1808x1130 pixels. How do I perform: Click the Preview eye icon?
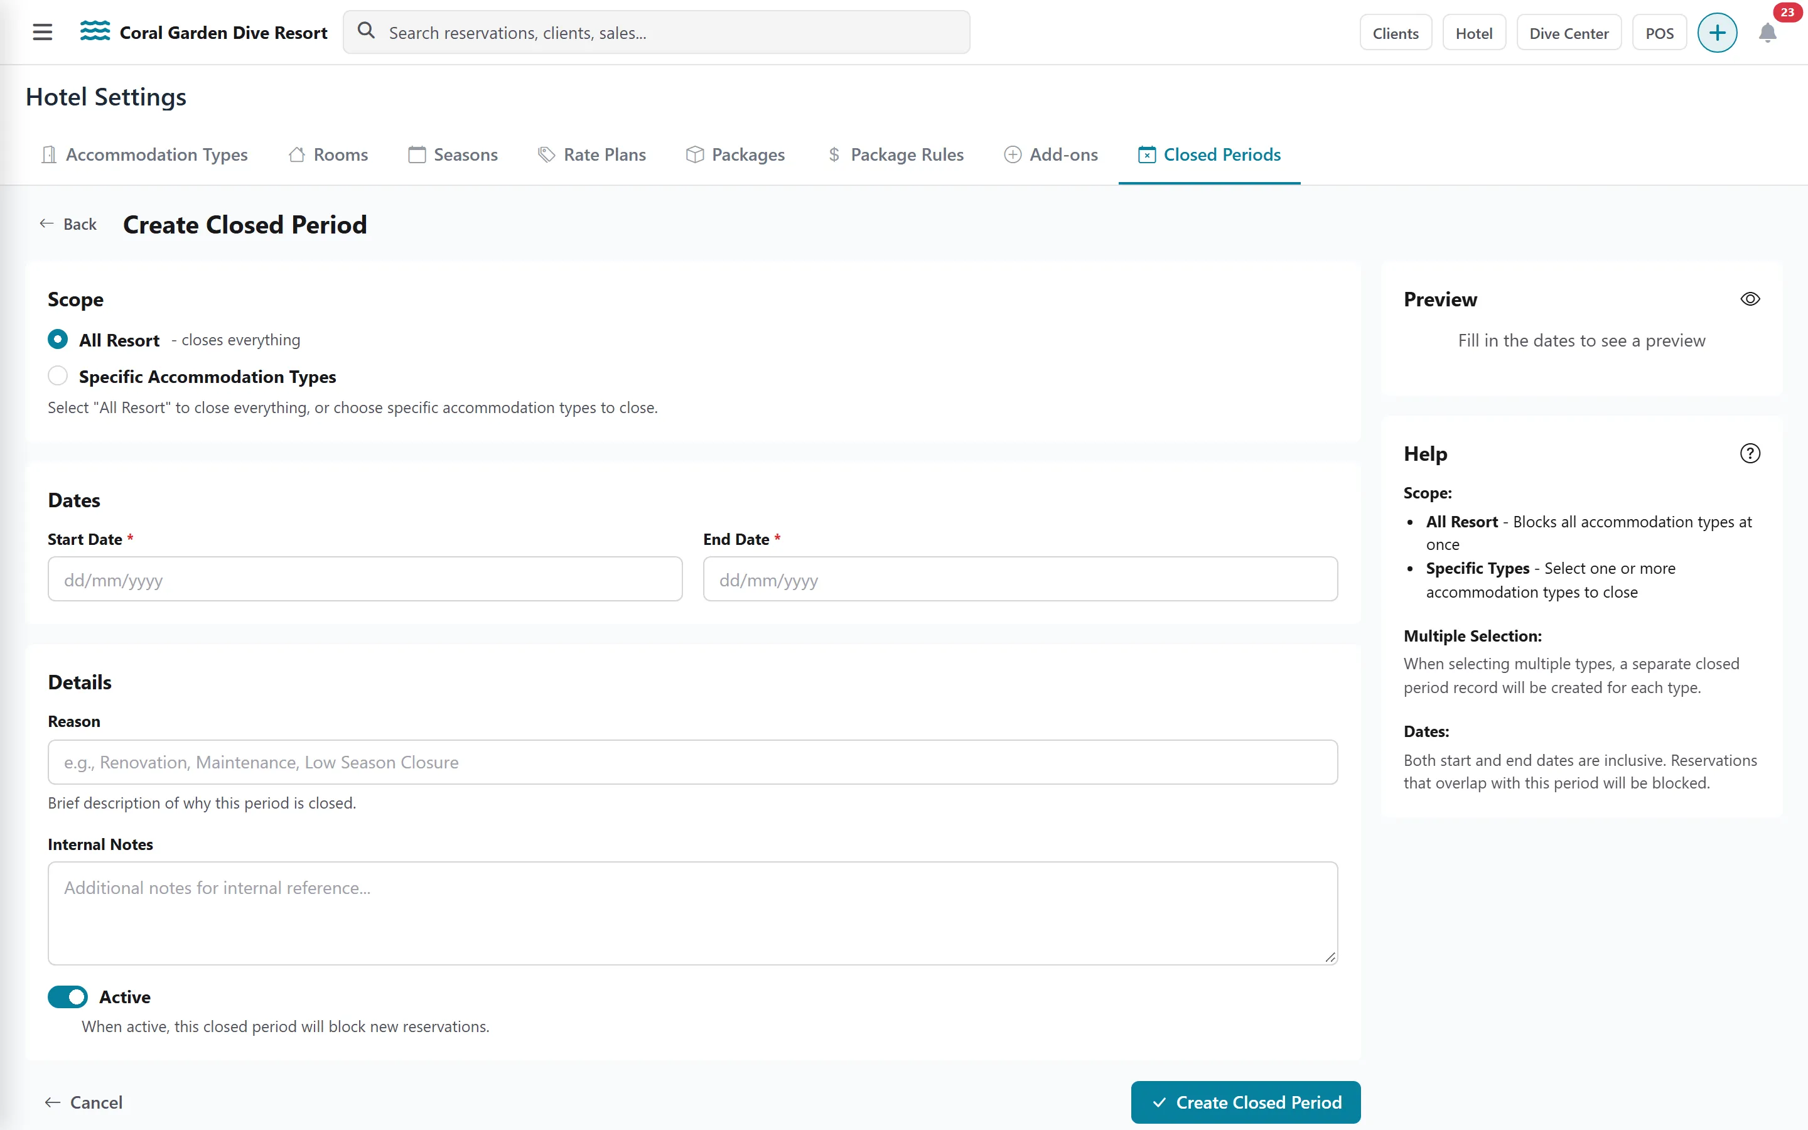[x=1750, y=299]
